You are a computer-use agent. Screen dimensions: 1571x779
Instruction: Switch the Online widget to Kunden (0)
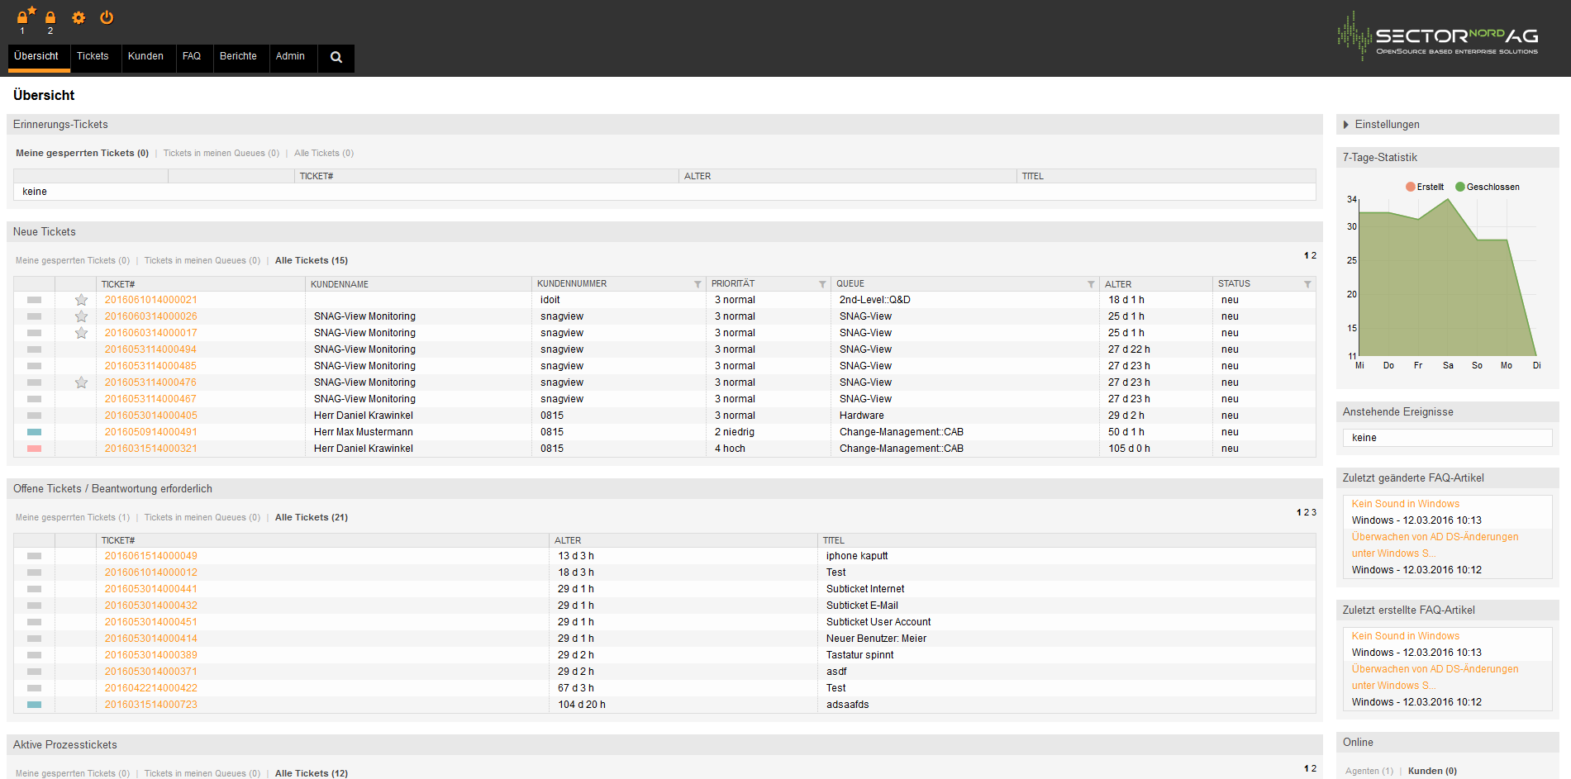tap(1432, 771)
